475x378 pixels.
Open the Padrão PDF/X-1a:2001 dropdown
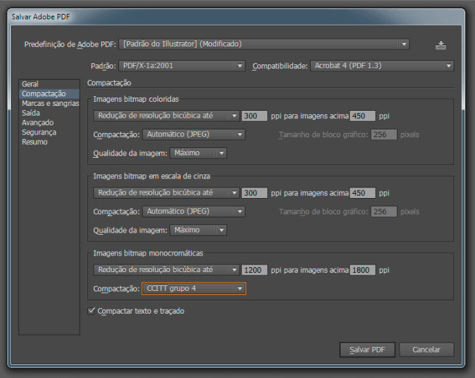pos(181,66)
